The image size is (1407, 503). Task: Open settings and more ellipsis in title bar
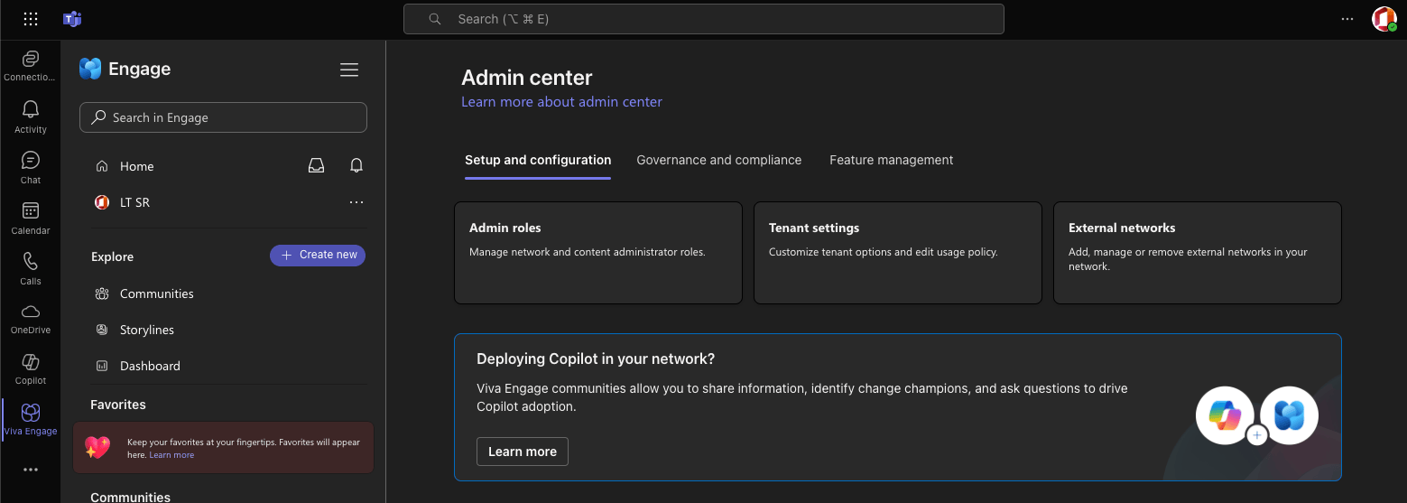click(1347, 19)
